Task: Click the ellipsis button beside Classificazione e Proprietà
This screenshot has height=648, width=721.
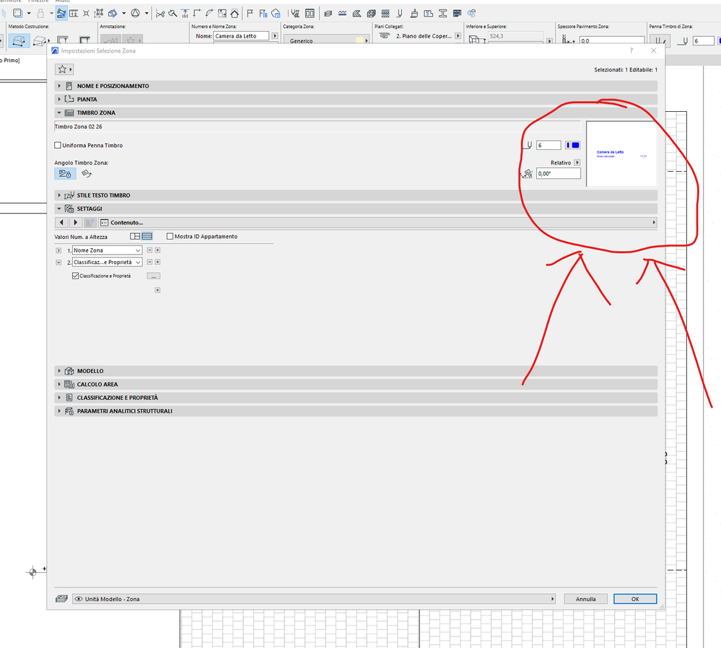Action: [x=154, y=276]
